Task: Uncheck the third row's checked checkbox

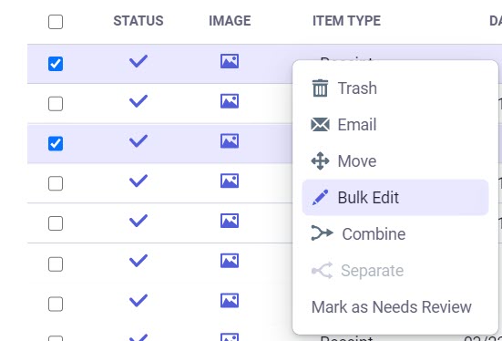Action: click(56, 143)
